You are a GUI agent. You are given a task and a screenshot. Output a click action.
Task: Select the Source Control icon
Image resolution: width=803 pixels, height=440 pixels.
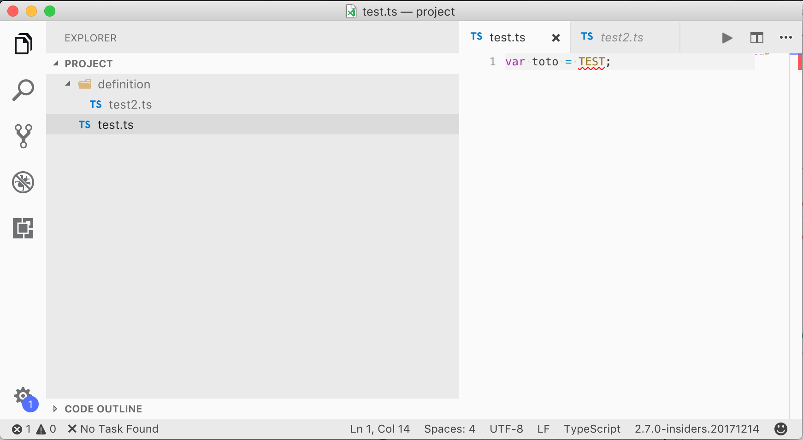23,136
